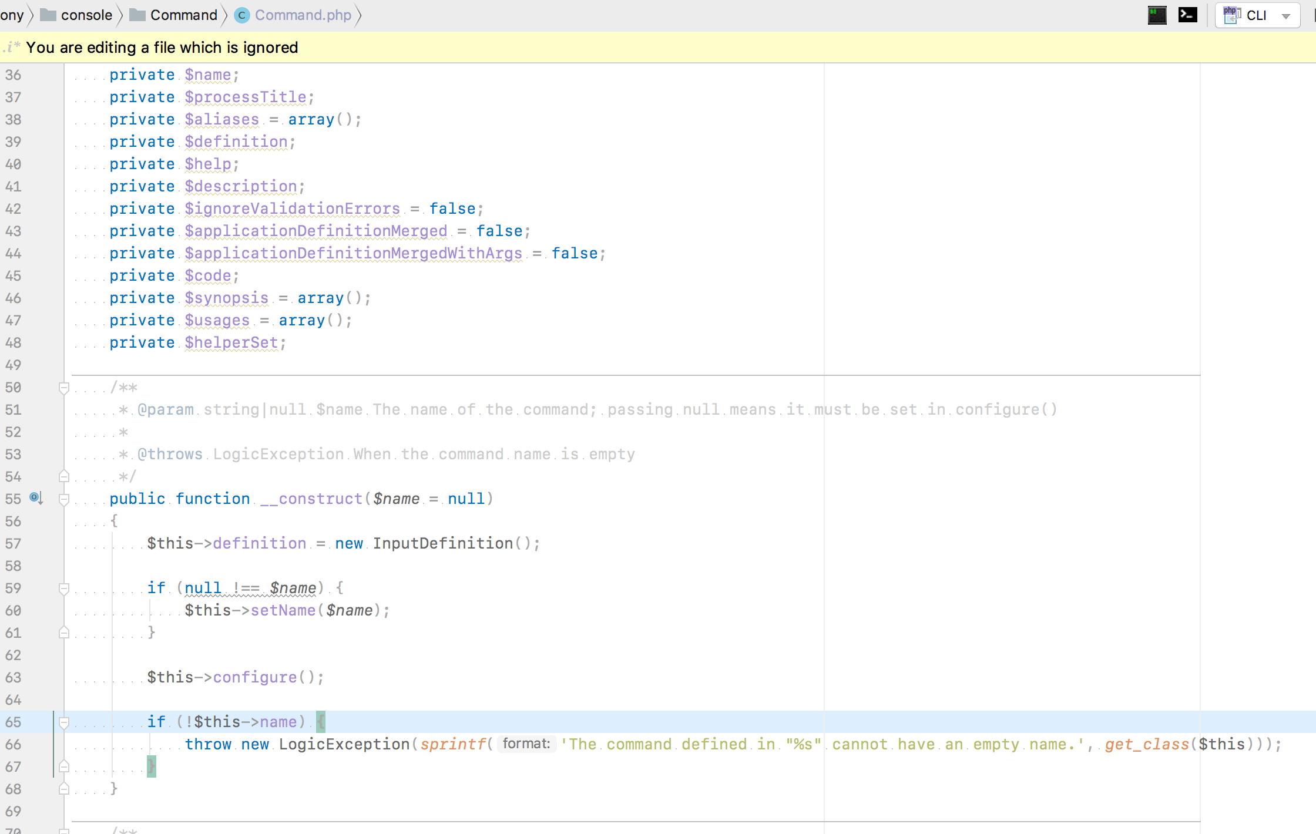Collapse the doc comment fold at line 50
Viewport: 1316px width, 834px height.
click(64, 388)
